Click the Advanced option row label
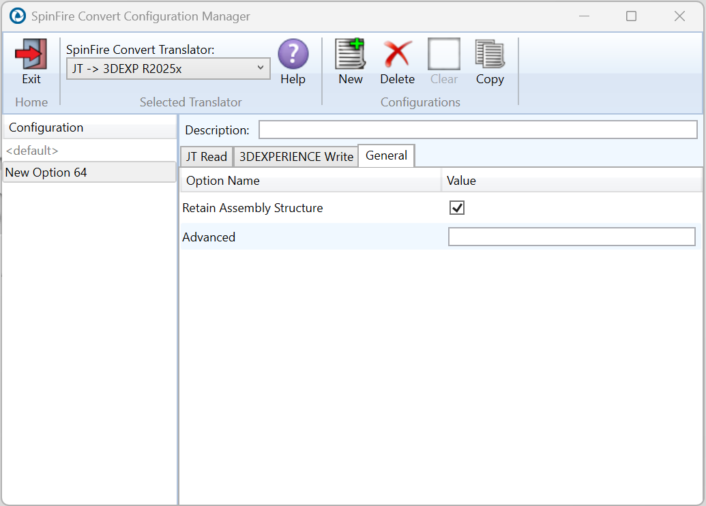 tap(209, 237)
